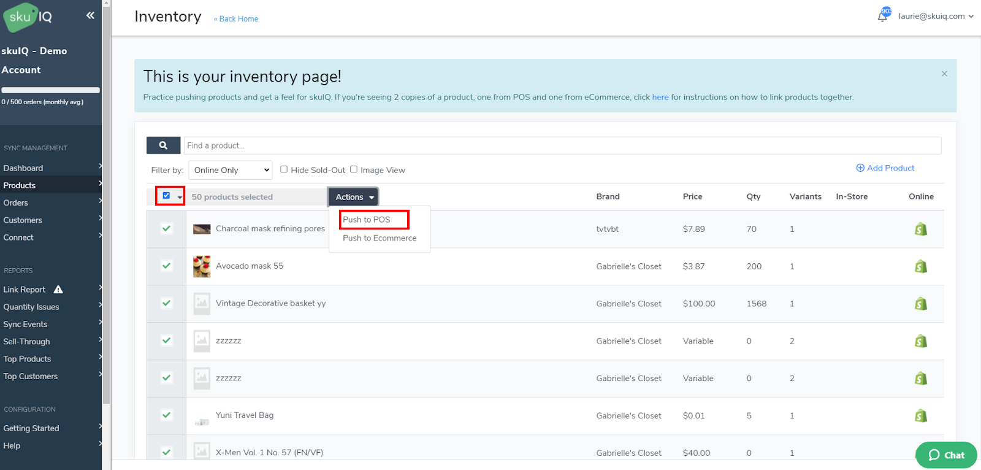The image size is (981, 470).
Task: Open the Chat widget
Action: click(x=946, y=455)
